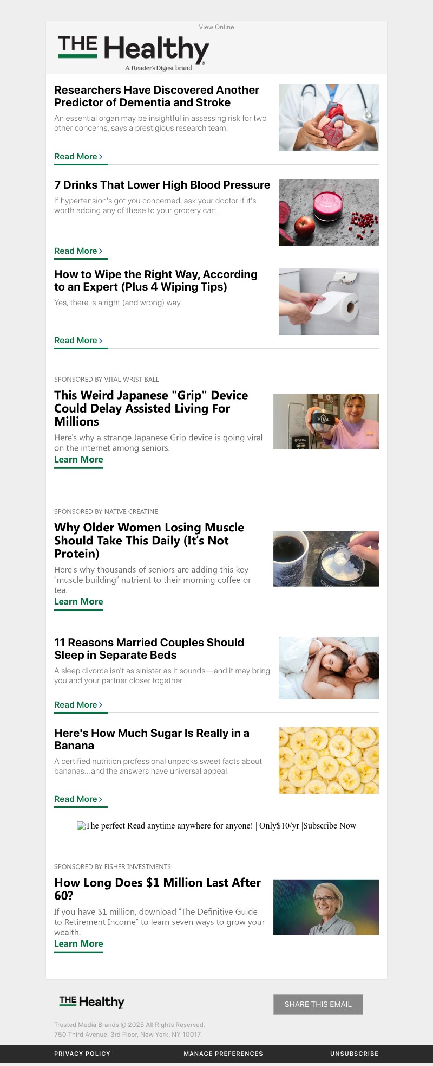This screenshot has width=433, height=1066.
Task: Click the Share This Email button
Action: pyautogui.click(x=318, y=1005)
